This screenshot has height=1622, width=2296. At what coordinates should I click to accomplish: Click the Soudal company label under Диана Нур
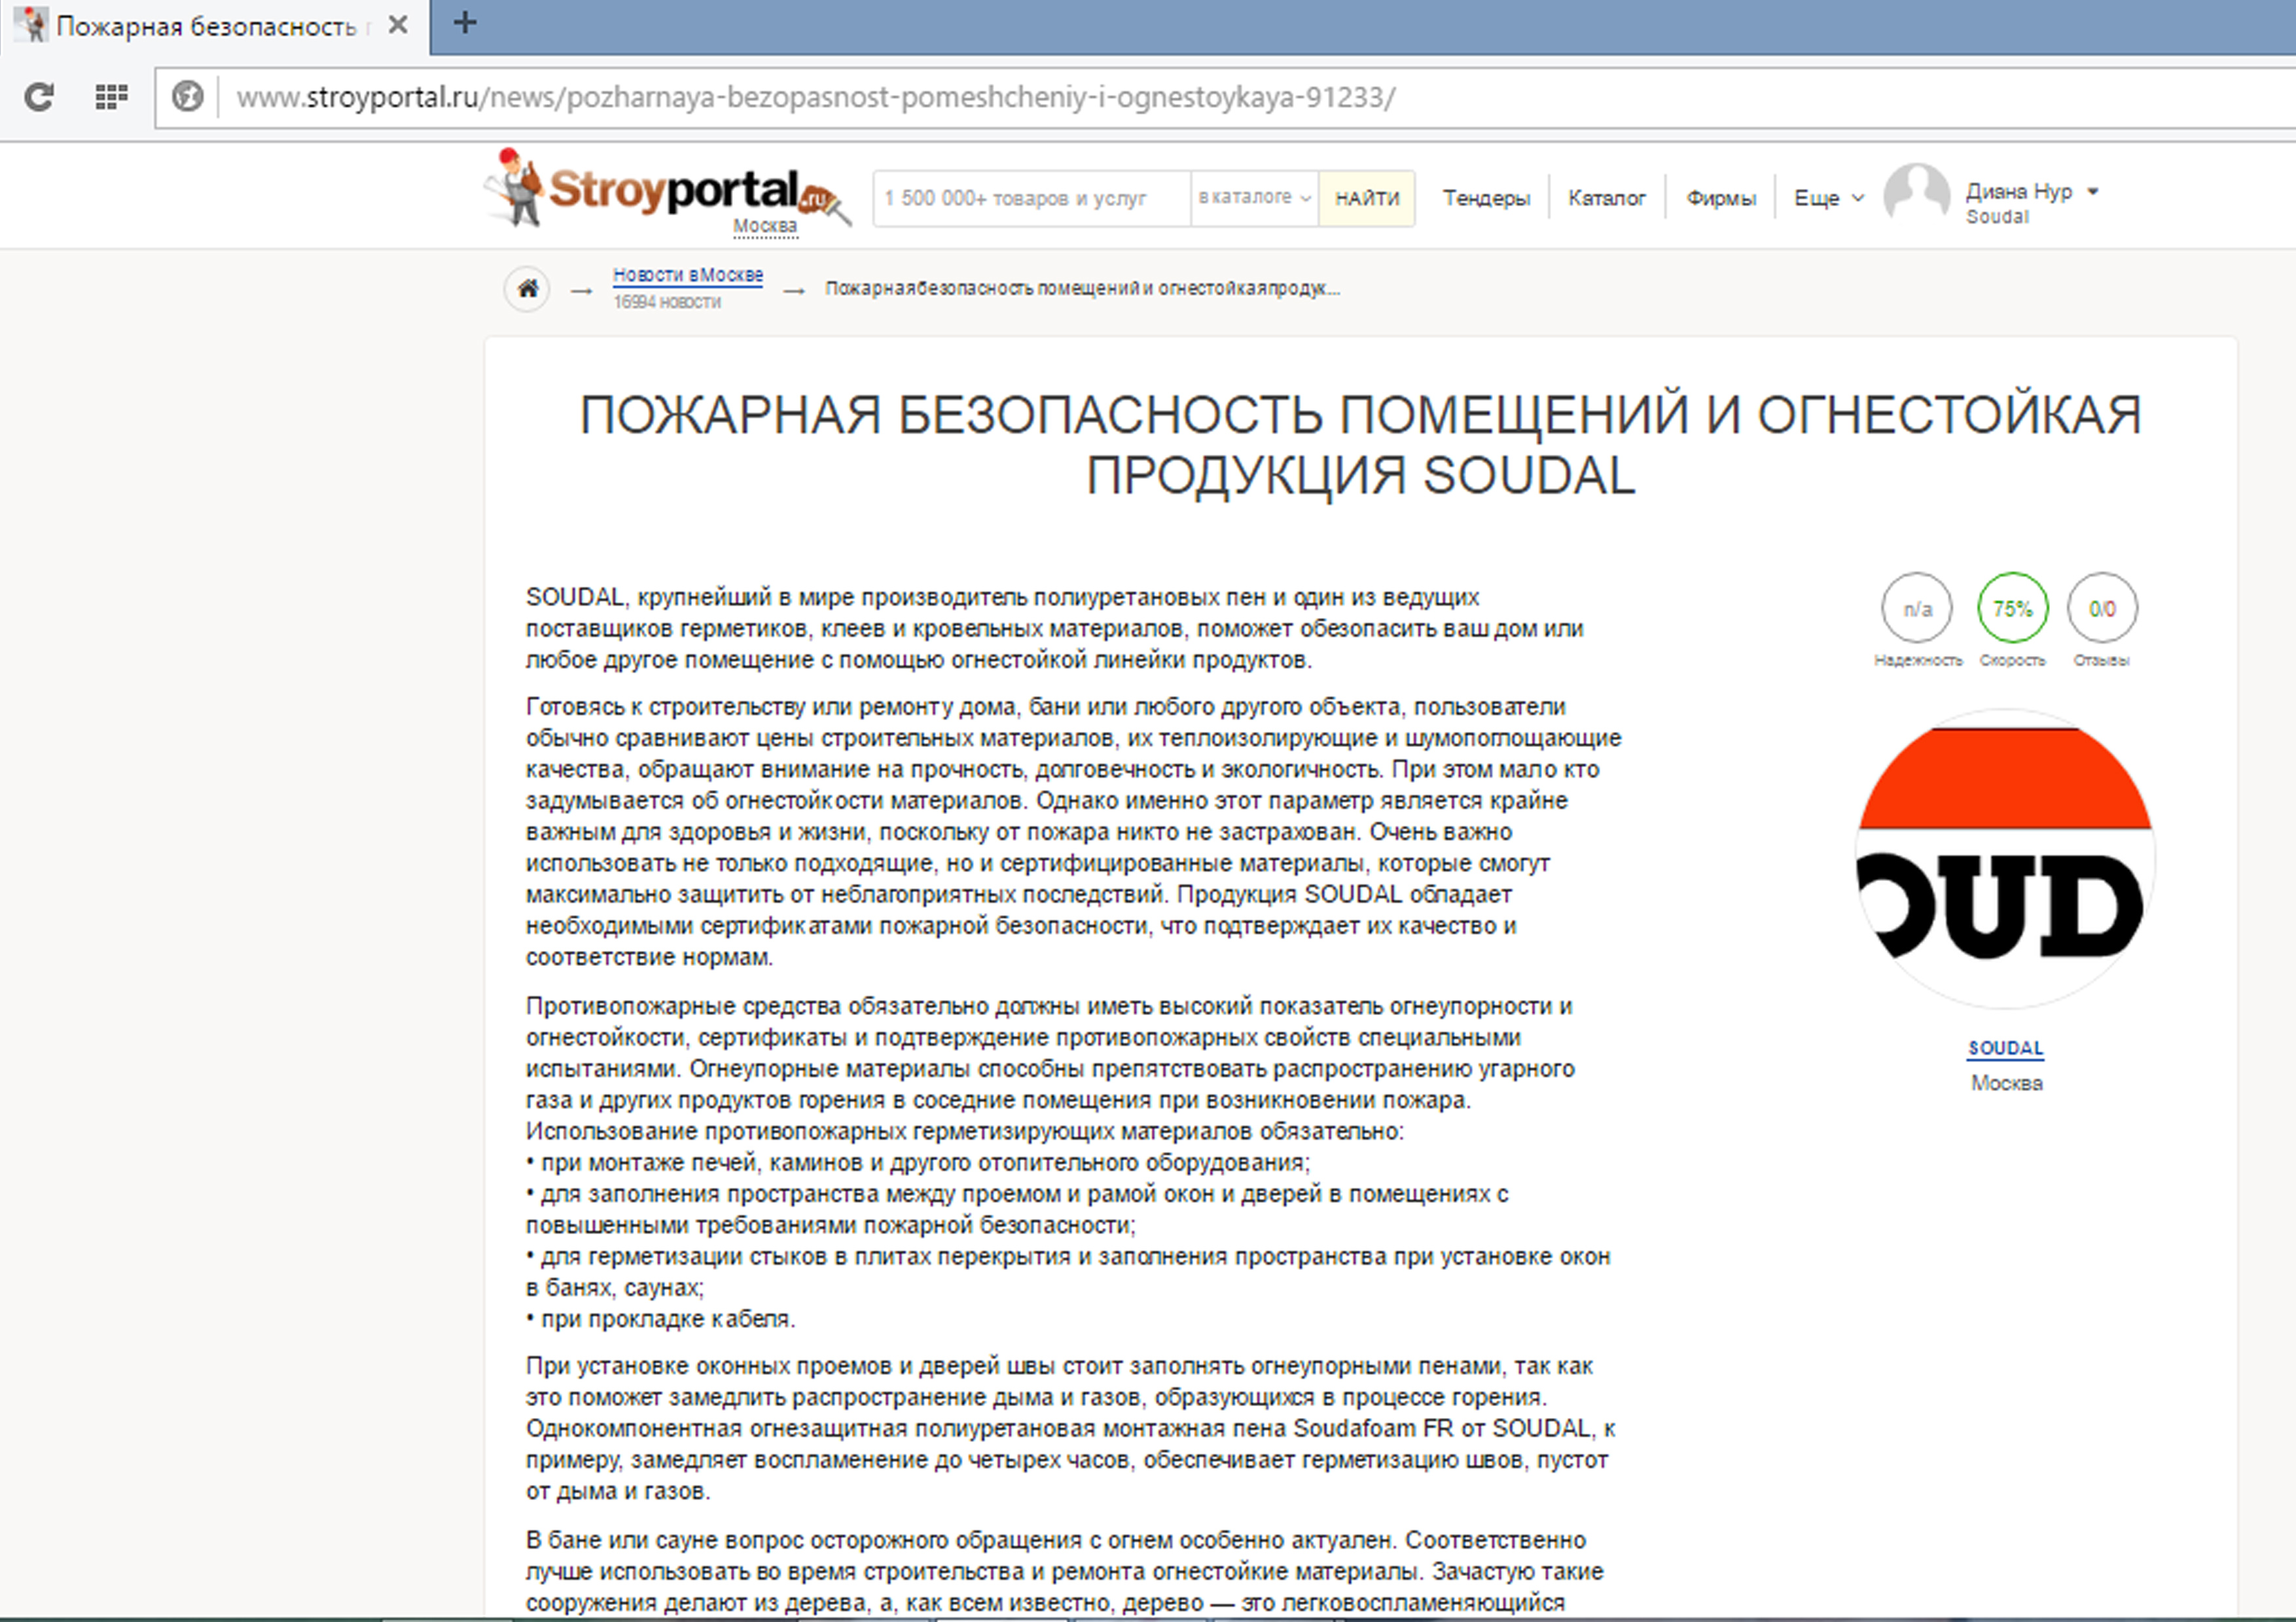(1997, 217)
